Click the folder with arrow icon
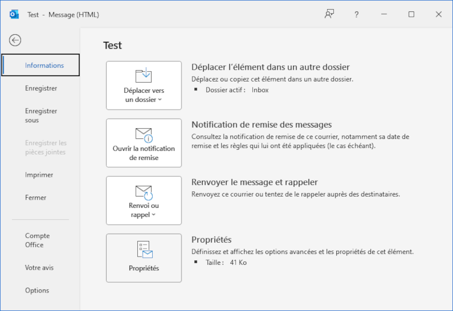 144,75
